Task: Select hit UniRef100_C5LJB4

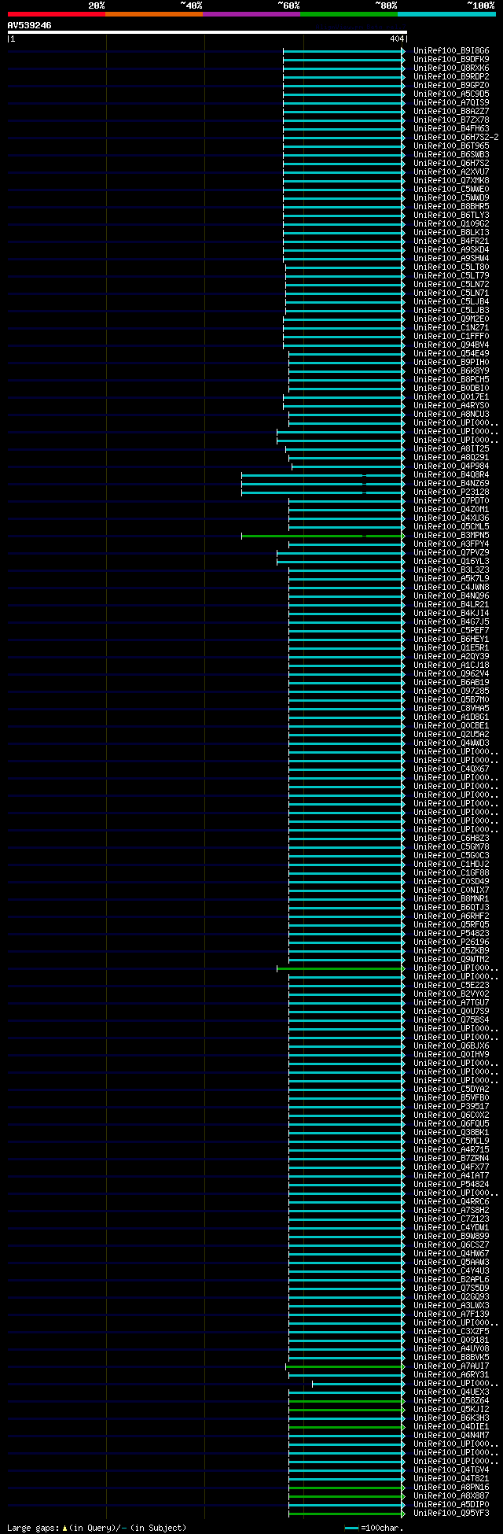Action: (x=451, y=301)
